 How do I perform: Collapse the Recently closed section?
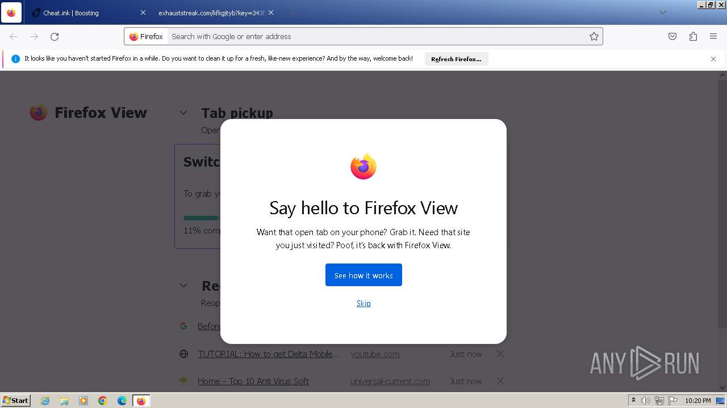[183, 286]
